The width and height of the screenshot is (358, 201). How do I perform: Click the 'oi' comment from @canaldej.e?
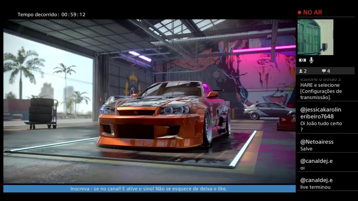click(302, 168)
